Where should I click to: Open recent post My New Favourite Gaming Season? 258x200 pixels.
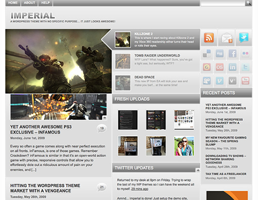226,141
